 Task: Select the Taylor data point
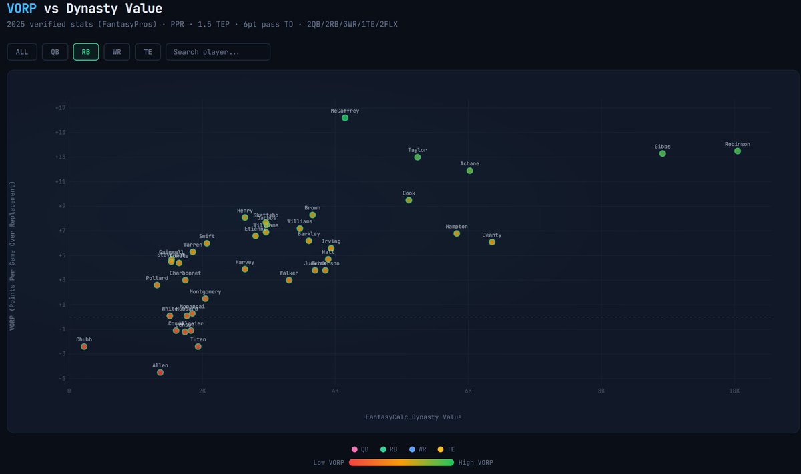coord(417,157)
